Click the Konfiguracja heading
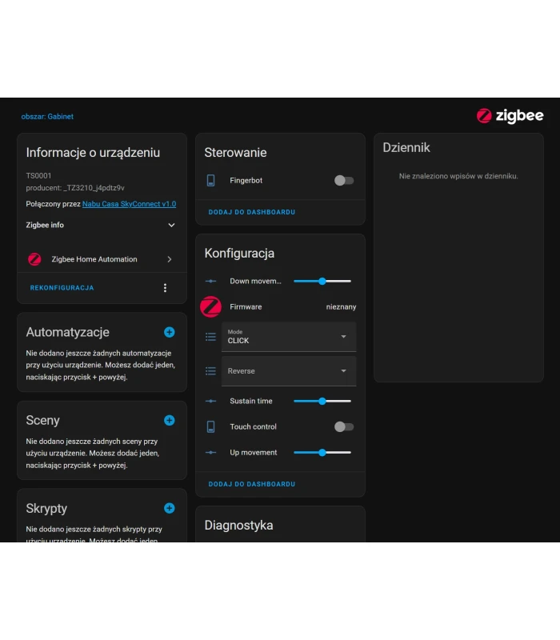The width and height of the screenshot is (560, 640). (239, 254)
